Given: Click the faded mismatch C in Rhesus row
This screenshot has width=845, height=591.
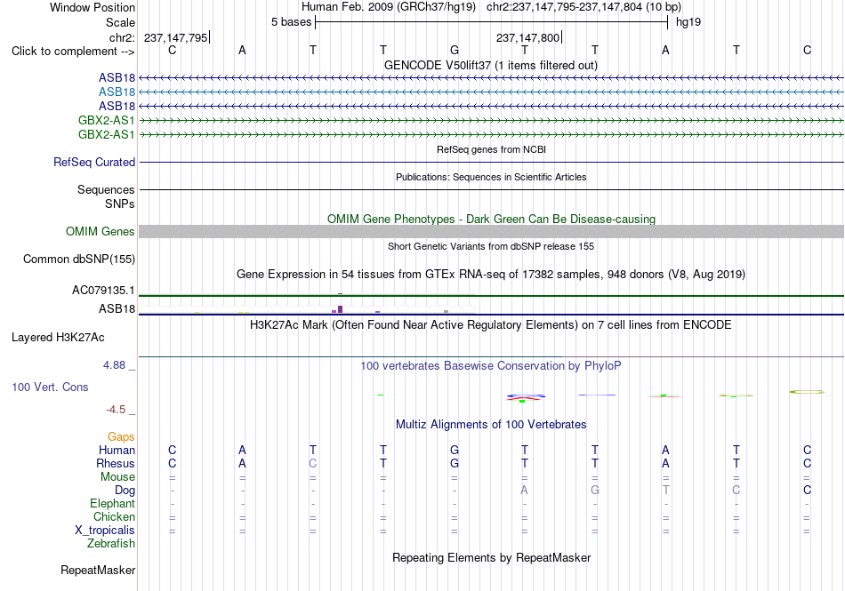Looking at the screenshot, I should pyautogui.click(x=312, y=463).
